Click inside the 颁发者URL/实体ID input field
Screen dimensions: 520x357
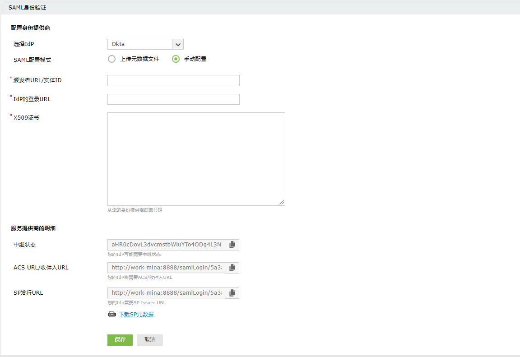(173, 80)
